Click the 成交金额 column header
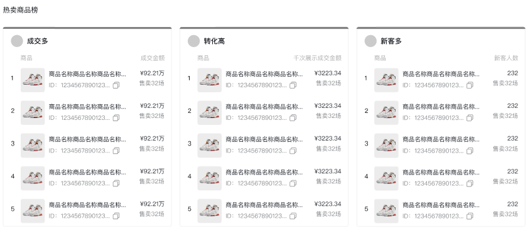Screen dimensions: 530x231 [x=153, y=58]
